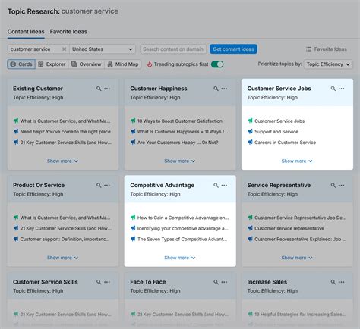Click the Customer Service Skills card title

tap(46, 282)
